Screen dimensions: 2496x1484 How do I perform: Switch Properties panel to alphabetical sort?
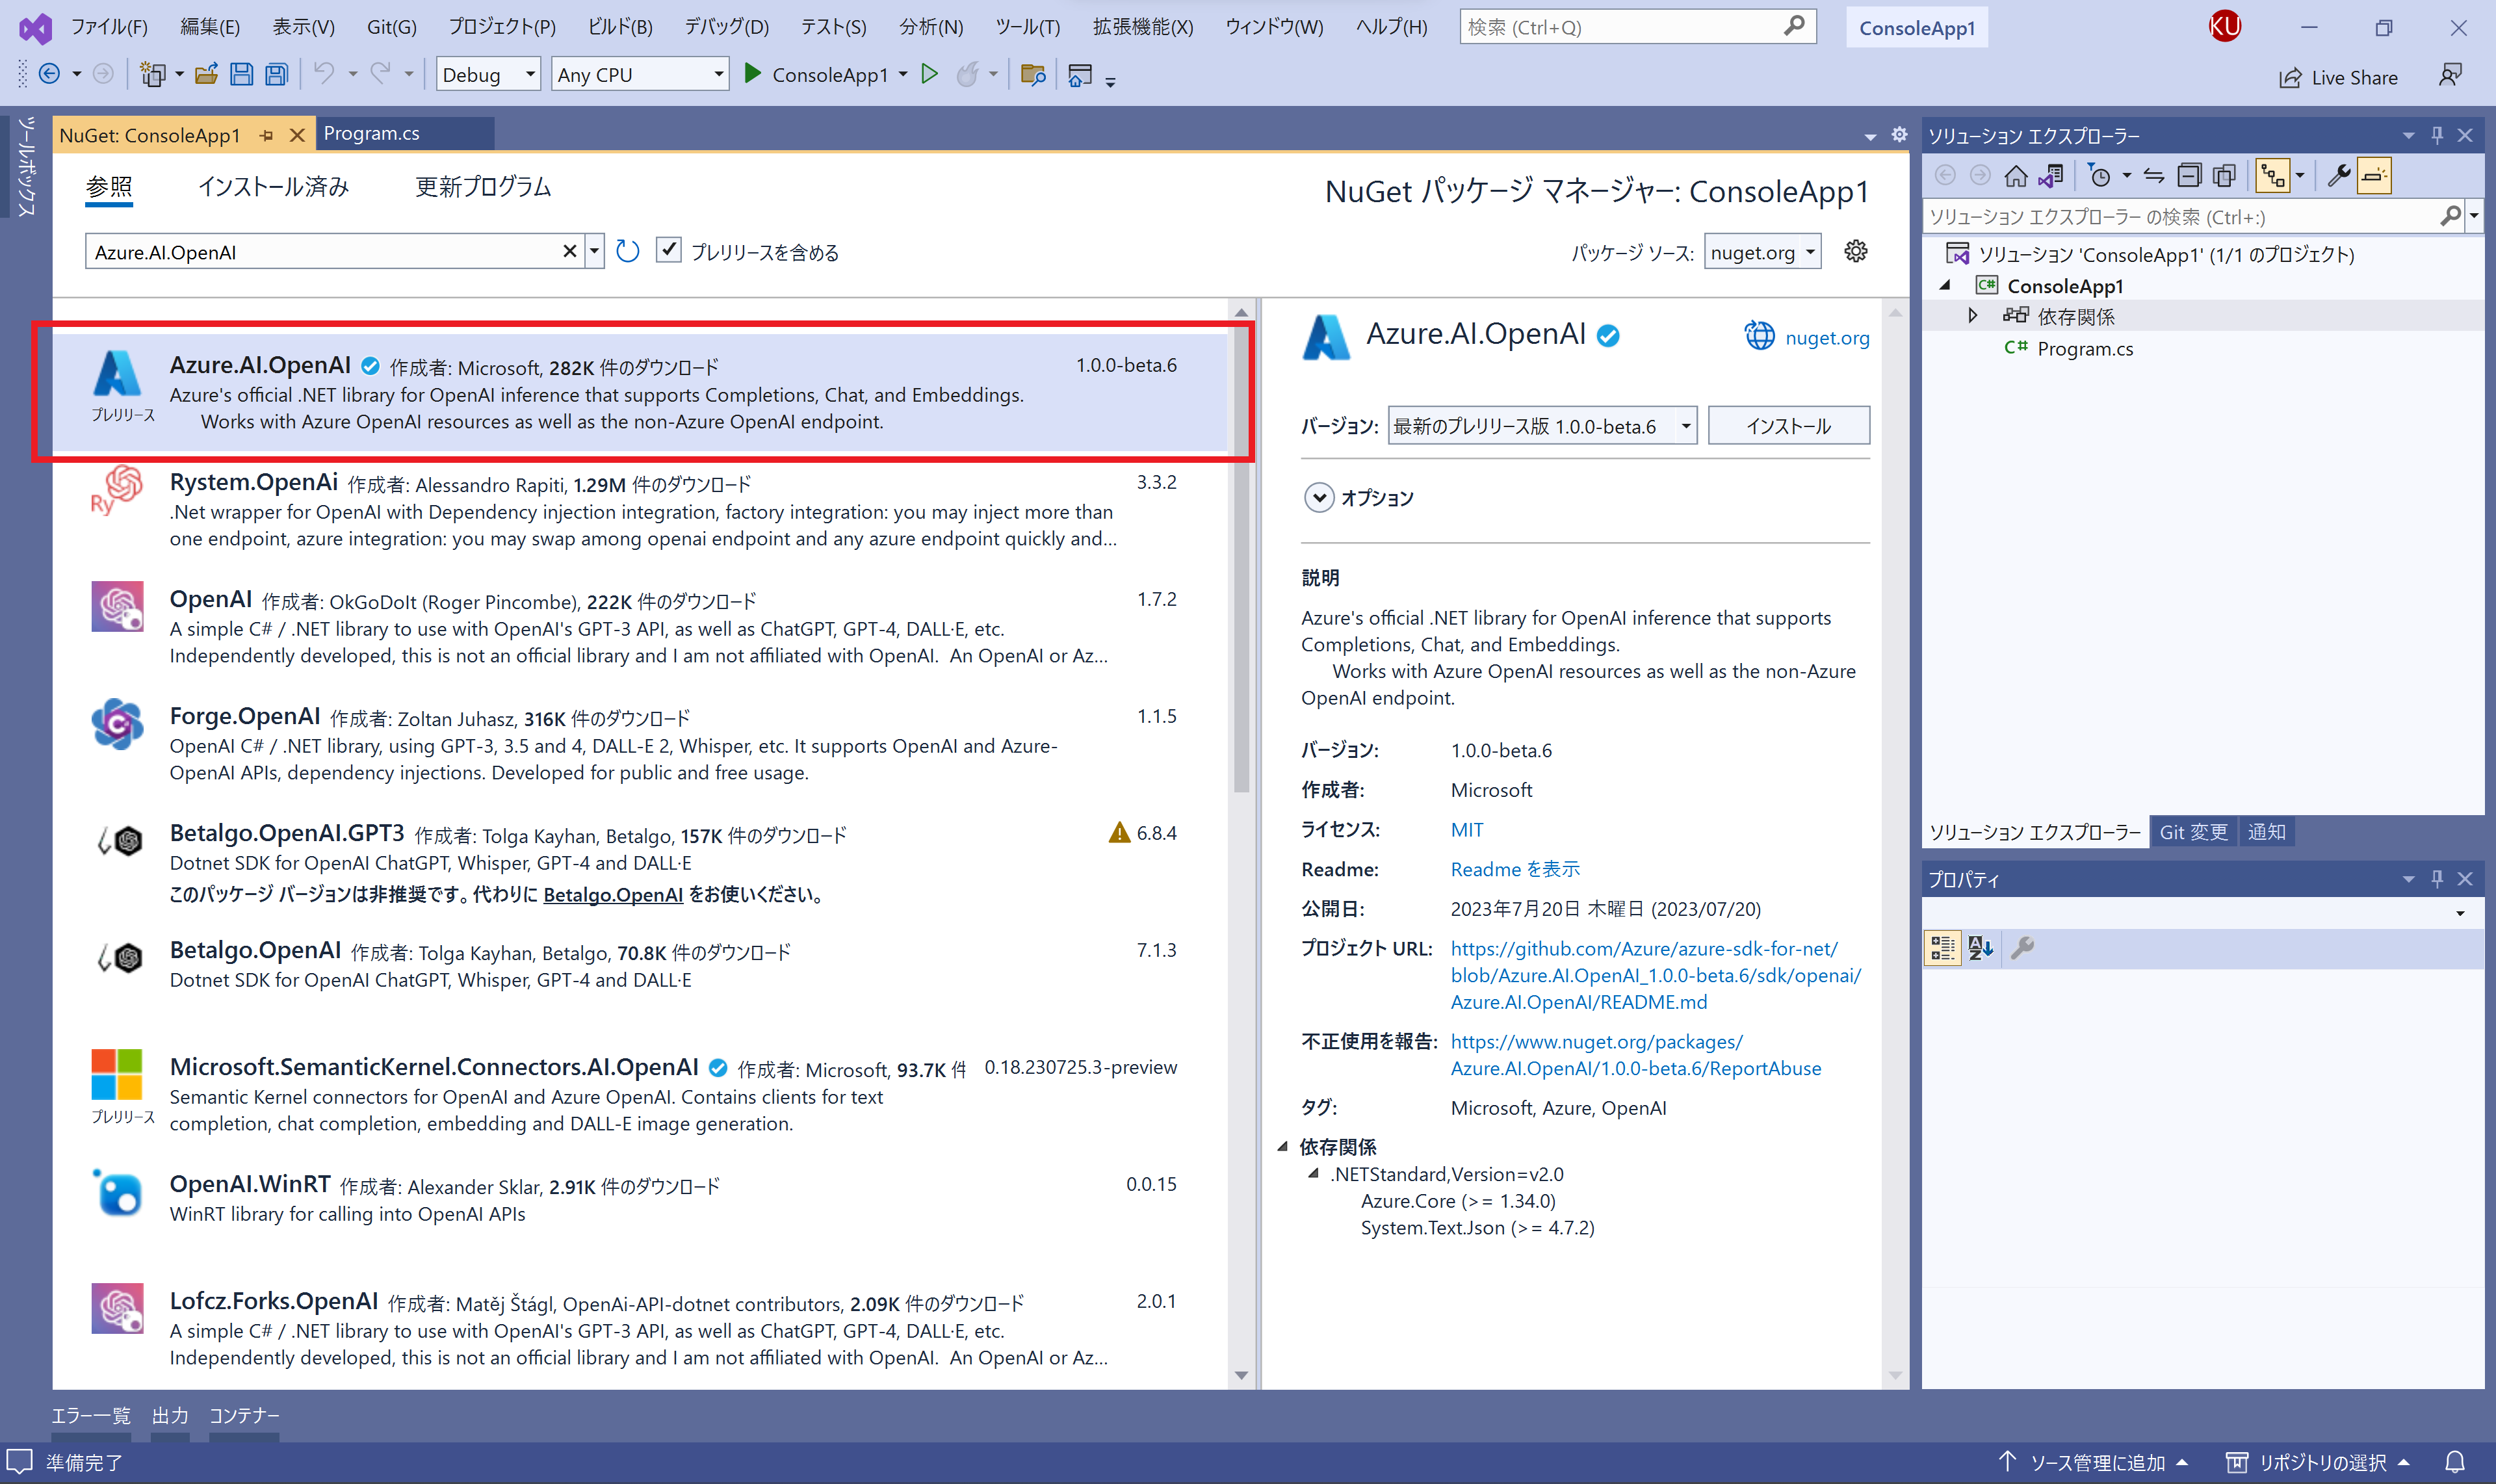click(x=1980, y=948)
